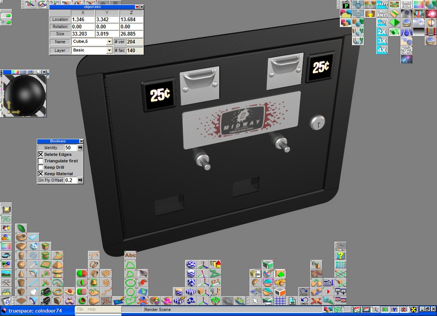Open the File menu
437x316 pixels.
[x=80, y=310]
